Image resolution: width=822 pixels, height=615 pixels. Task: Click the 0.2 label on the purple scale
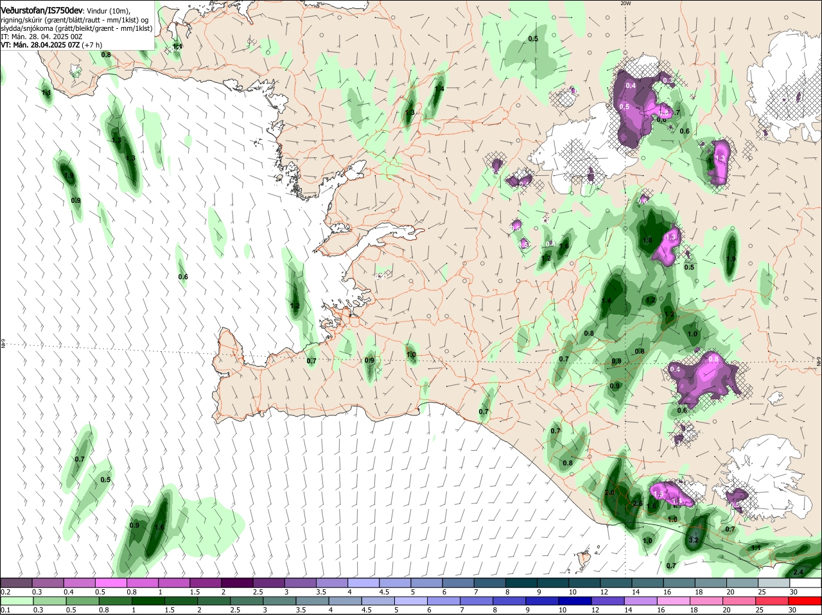click(5, 592)
